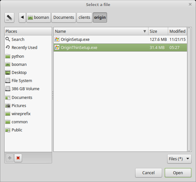Click the 05:27 modified time cell

point(174,47)
